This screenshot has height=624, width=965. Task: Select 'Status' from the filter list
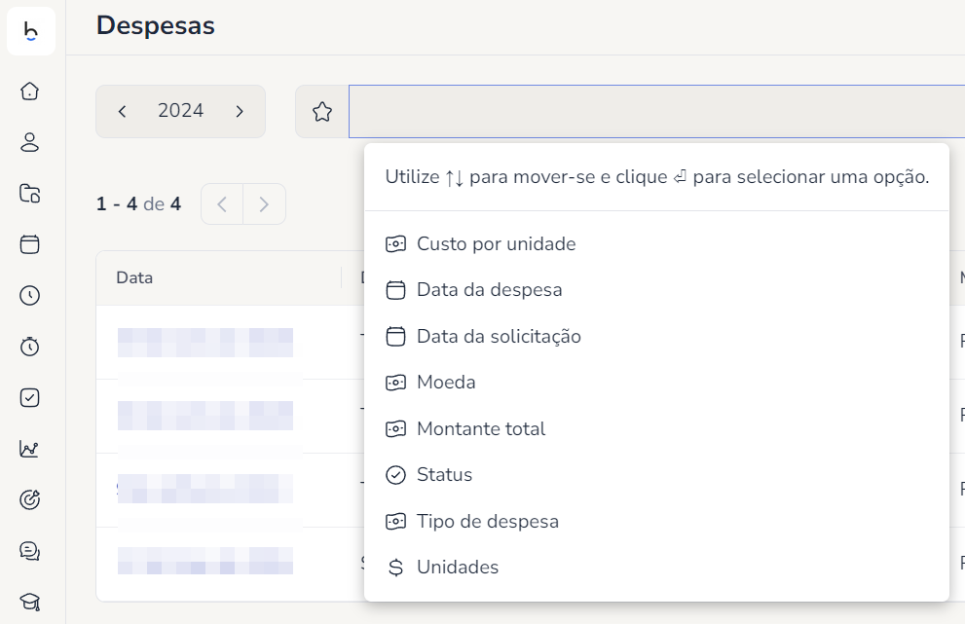[x=444, y=475]
